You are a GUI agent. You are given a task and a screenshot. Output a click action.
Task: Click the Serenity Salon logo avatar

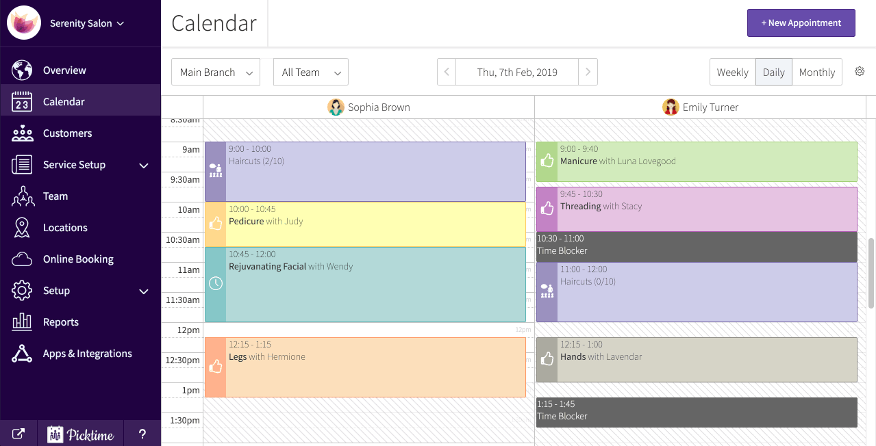pyautogui.click(x=24, y=23)
